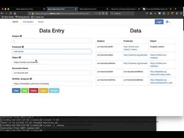The image size is (184, 138).
Task: Click the terminal window behind the browser
Action: (78, 124)
